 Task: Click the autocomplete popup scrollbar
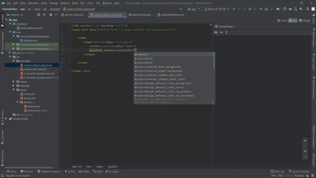[x=214, y=61]
